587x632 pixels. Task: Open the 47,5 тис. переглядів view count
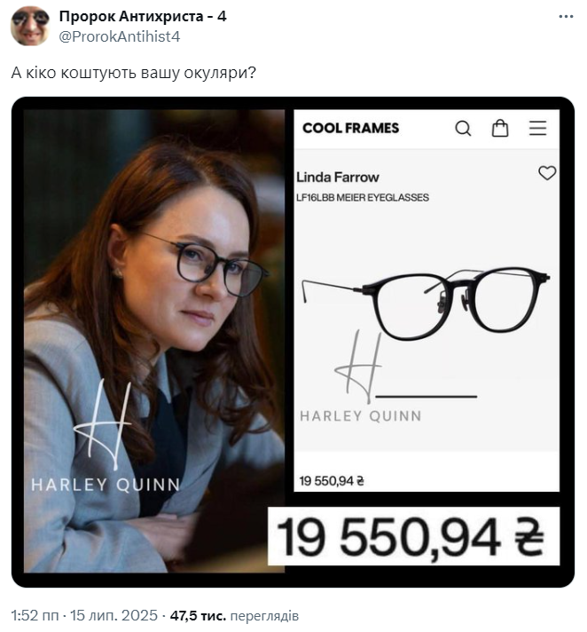(x=234, y=615)
